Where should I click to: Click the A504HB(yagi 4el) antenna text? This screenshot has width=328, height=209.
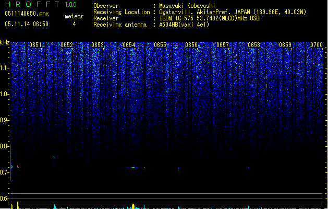pyautogui.click(x=184, y=25)
